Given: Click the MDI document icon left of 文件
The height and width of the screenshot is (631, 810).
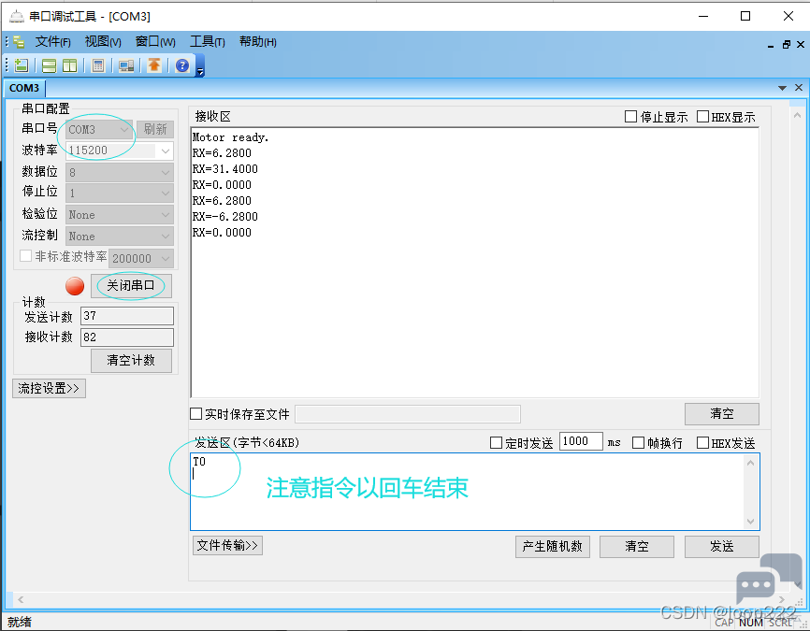Looking at the screenshot, I should (x=19, y=42).
